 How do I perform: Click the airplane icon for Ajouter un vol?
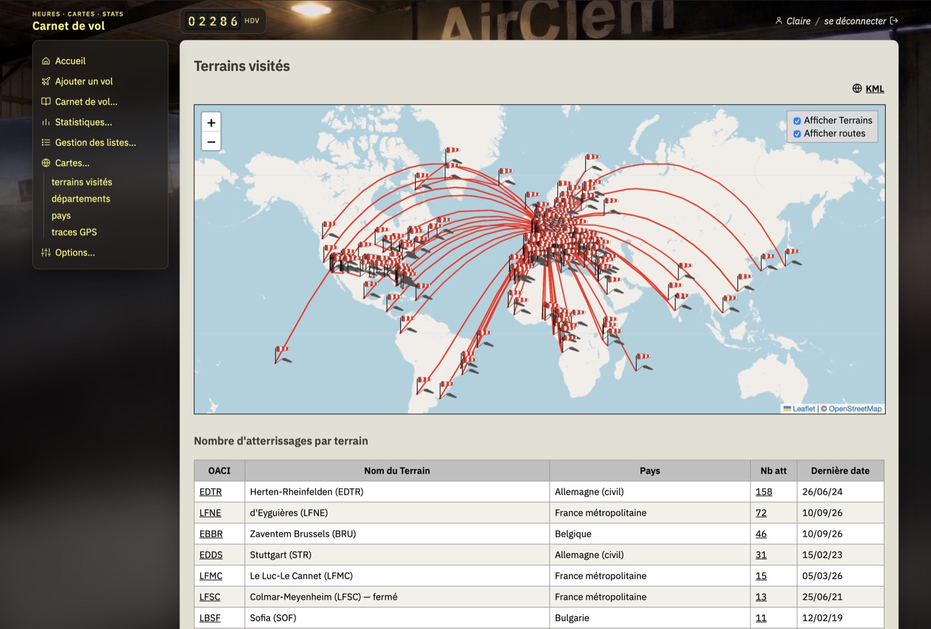pyautogui.click(x=46, y=82)
